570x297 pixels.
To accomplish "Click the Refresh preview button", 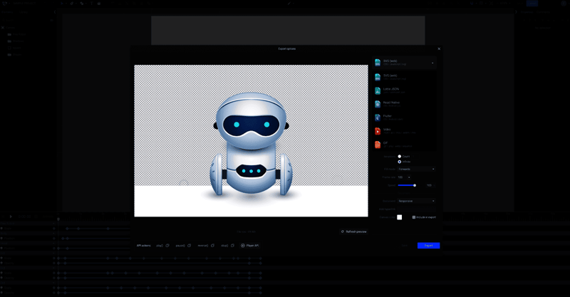I will coord(353,231).
